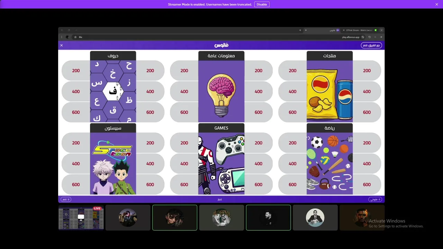Click the ملوكي team score badge

pyautogui.click(x=375, y=200)
